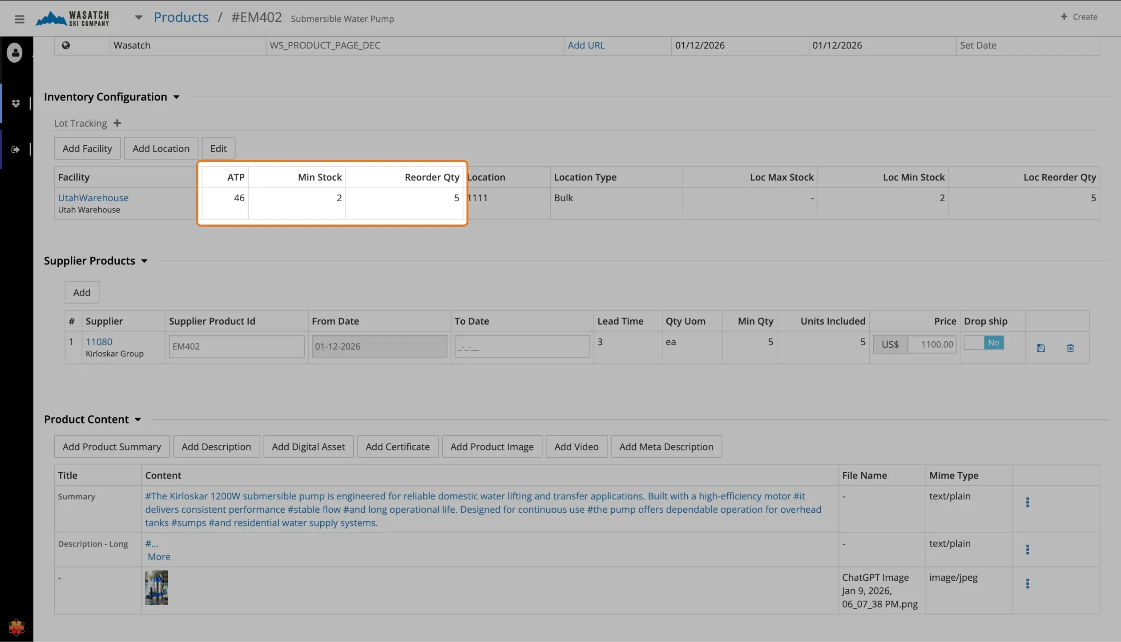Click Add Digital Asset button

click(x=308, y=447)
